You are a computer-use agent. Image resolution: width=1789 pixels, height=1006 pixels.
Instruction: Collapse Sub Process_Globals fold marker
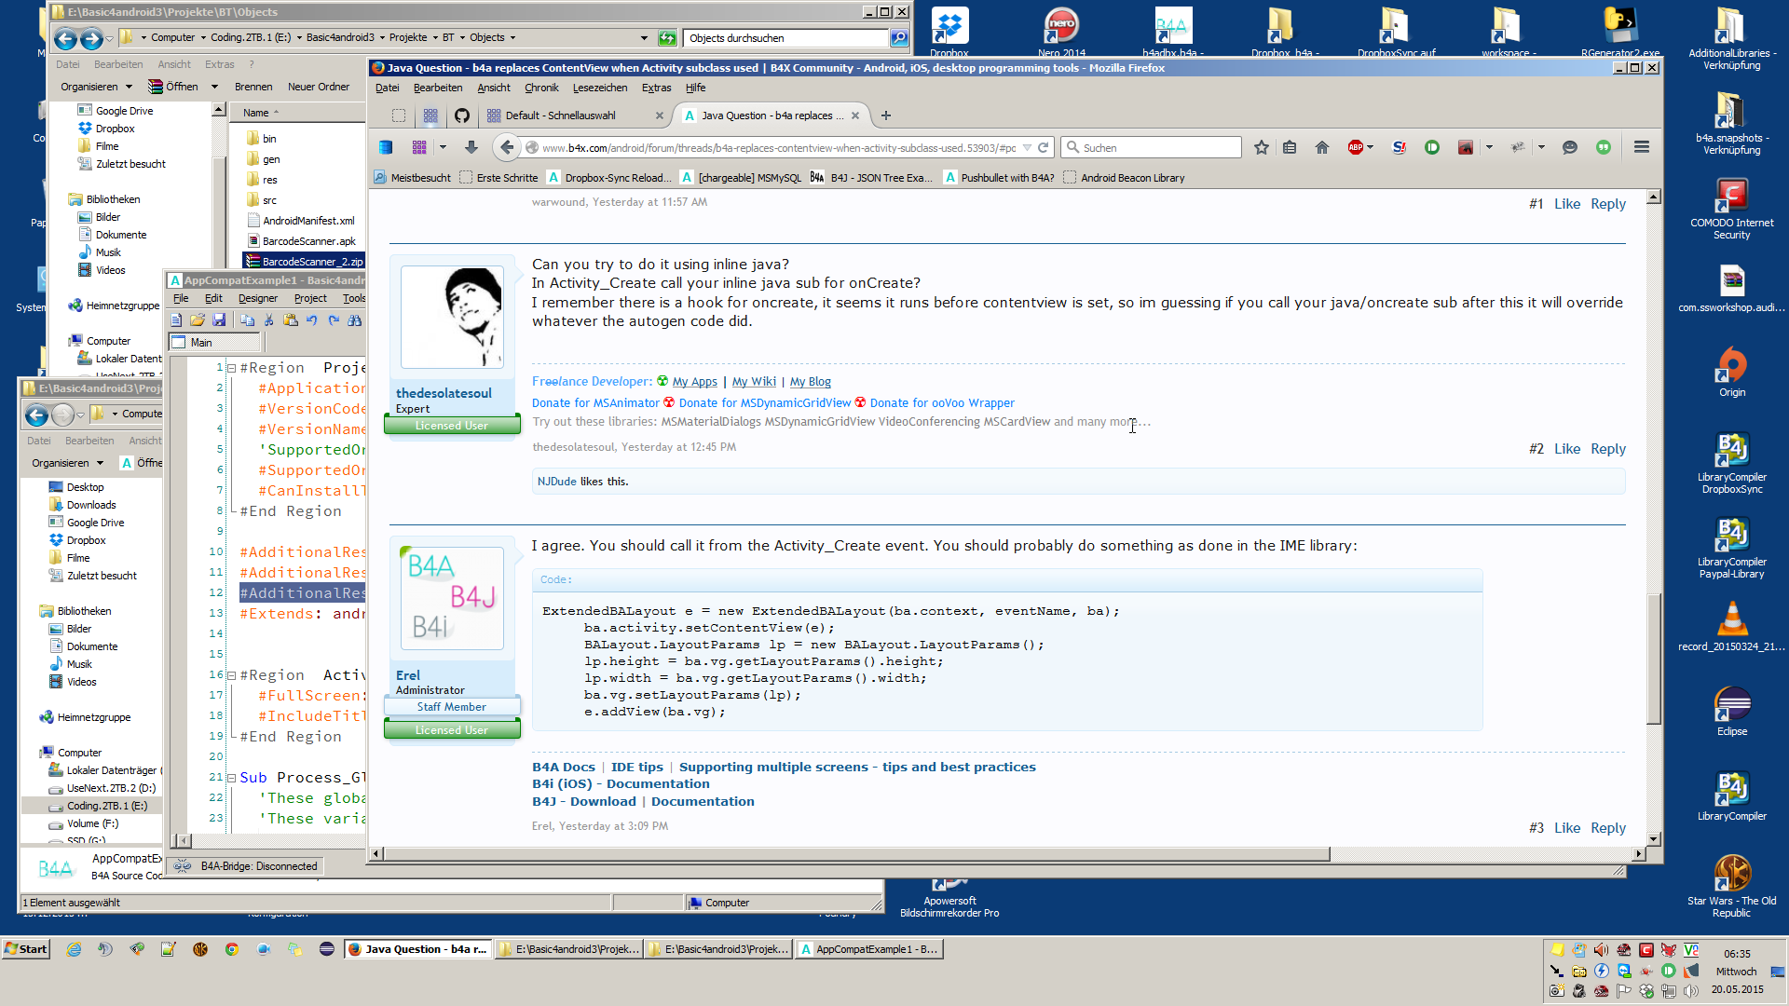tap(232, 778)
